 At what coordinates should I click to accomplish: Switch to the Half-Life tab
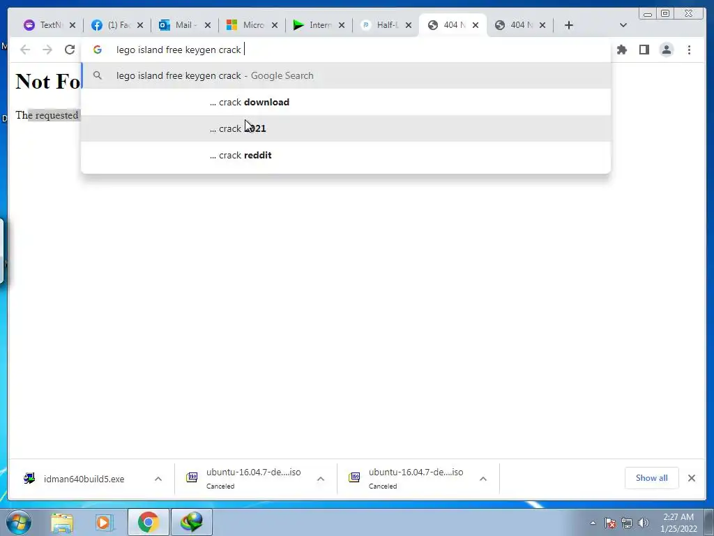(380, 25)
